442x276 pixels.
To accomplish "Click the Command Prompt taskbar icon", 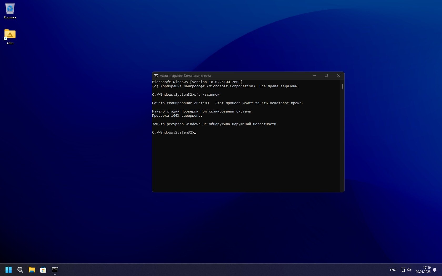I will click(x=55, y=270).
